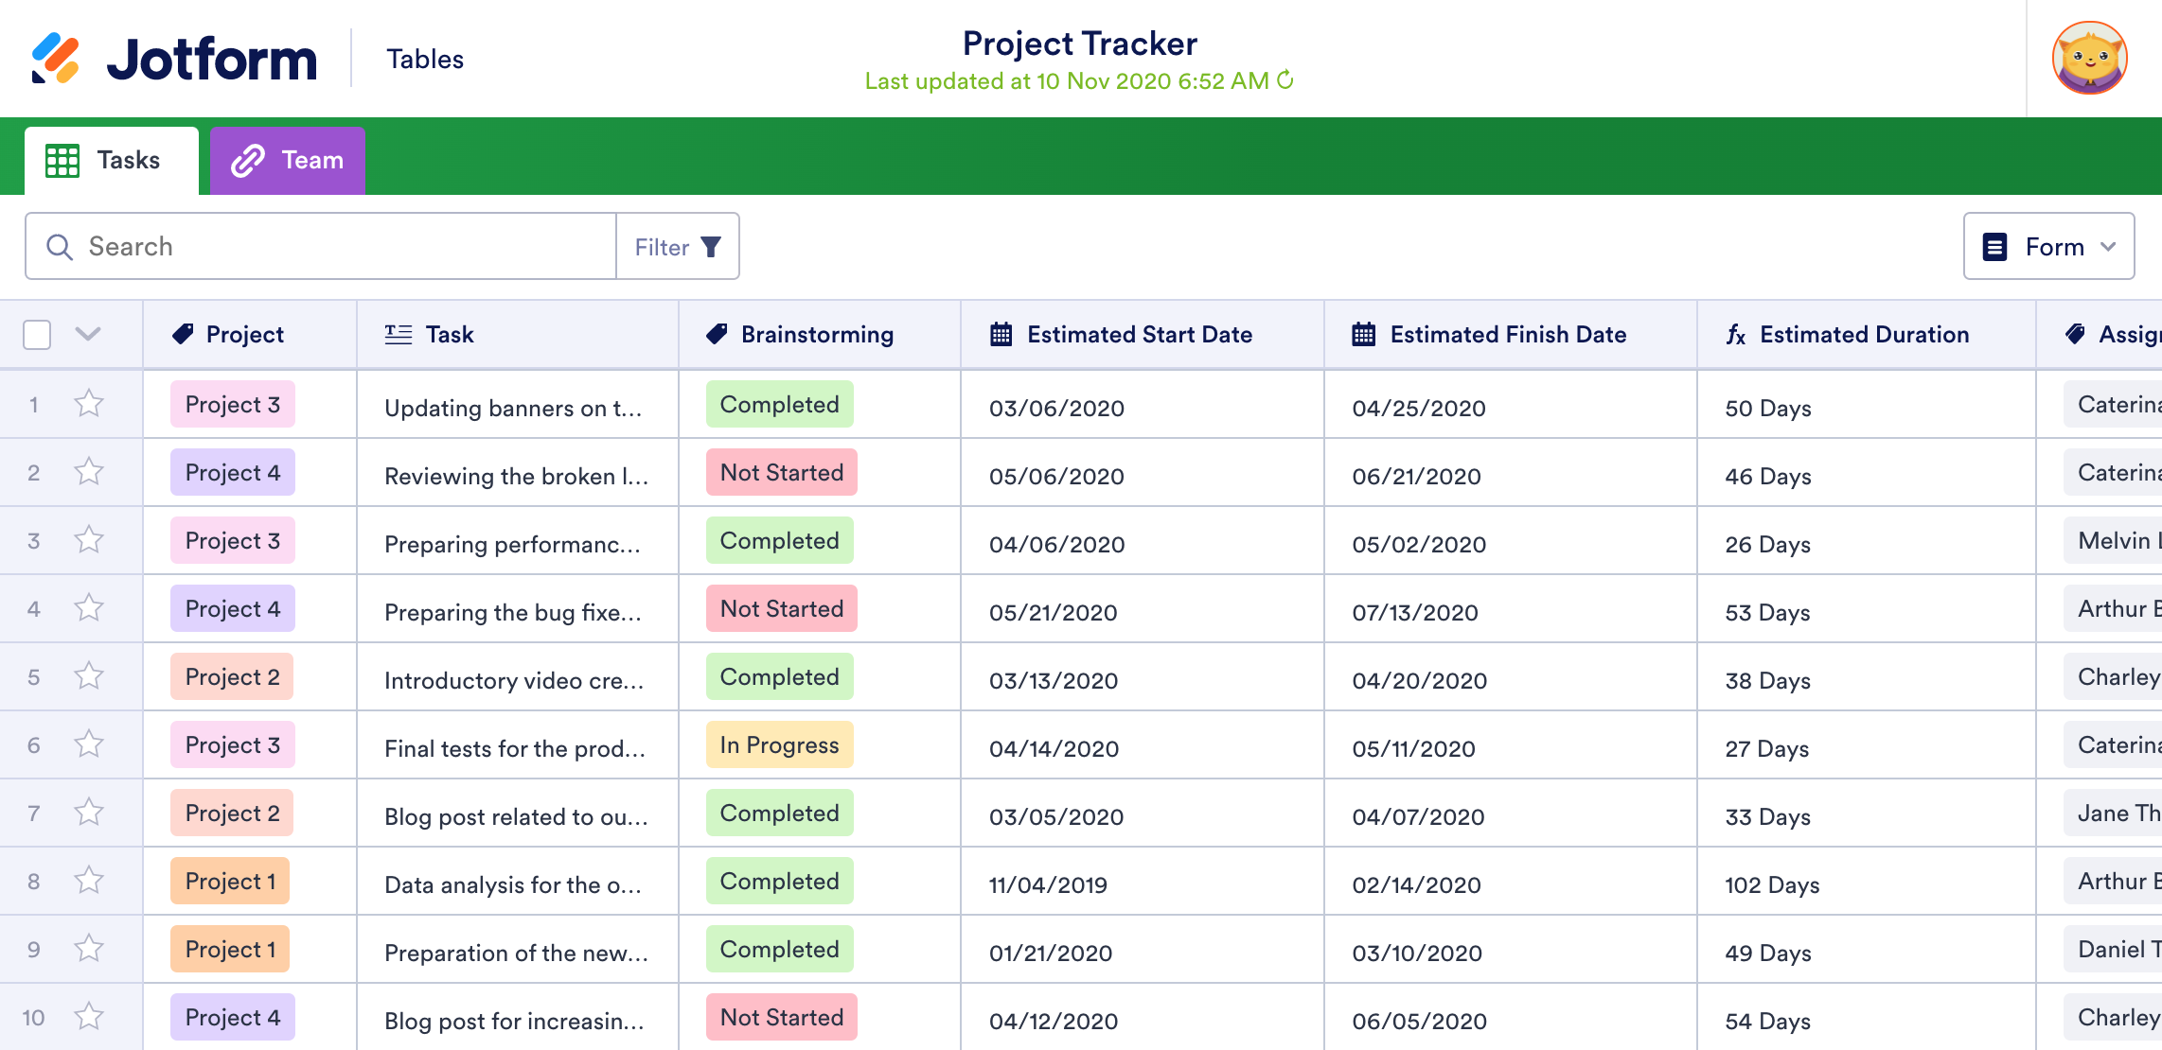This screenshot has height=1050, width=2162.
Task: Click the Tables link in header
Action: tap(425, 59)
